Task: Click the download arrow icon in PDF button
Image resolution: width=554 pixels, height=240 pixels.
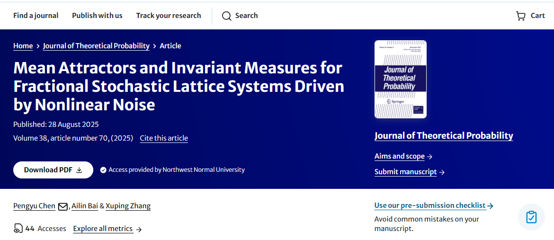Action: tap(79, 170)
